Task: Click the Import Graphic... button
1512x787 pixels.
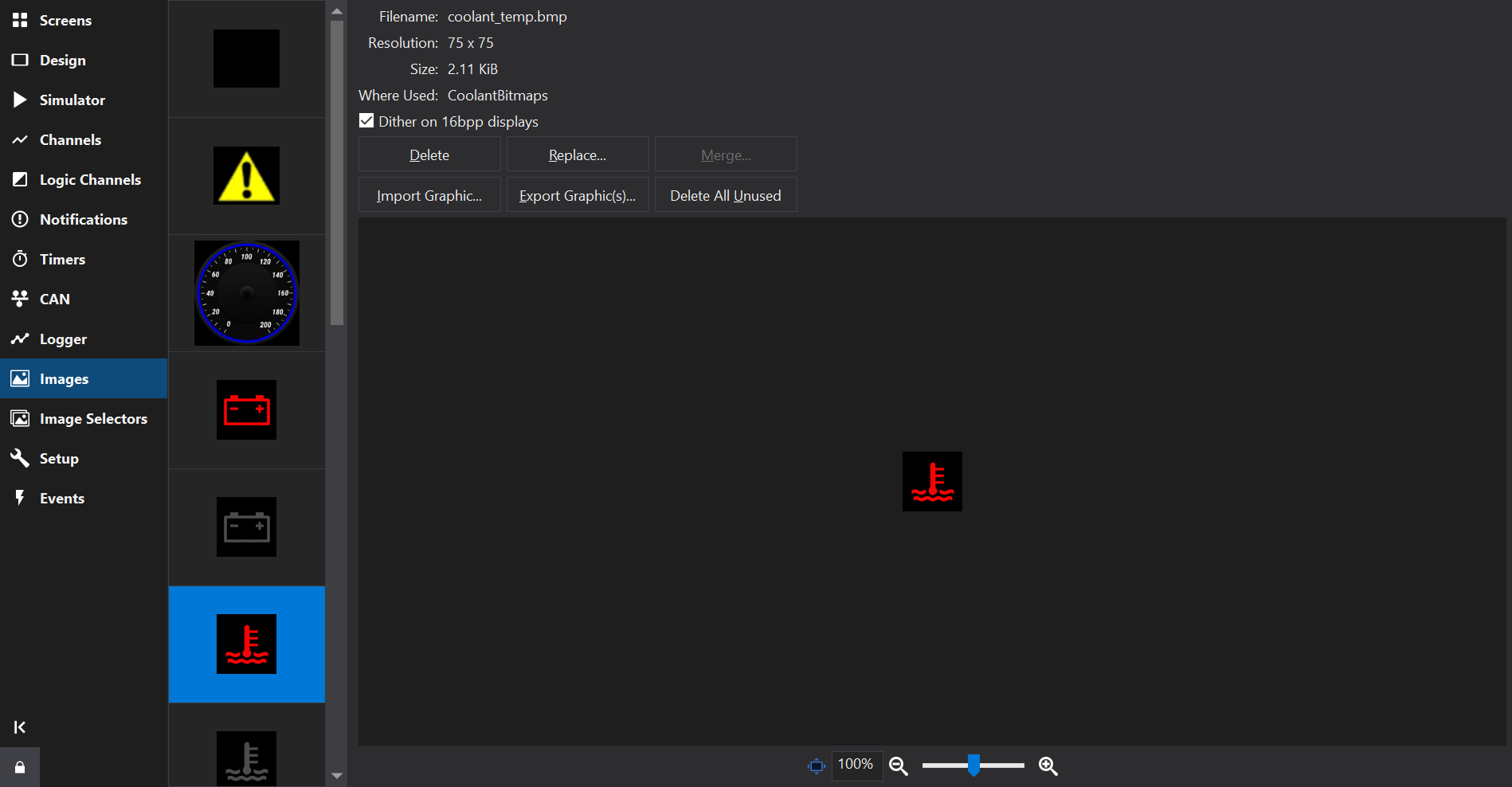Action: pyautogui.click(x=429, y=195)
